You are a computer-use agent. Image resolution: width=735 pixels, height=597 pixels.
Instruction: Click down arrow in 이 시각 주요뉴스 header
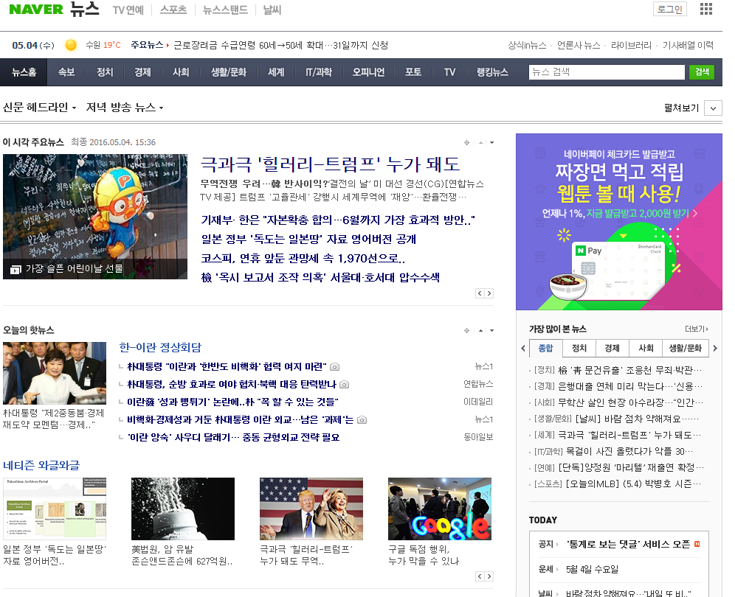[x=491, y=142]
